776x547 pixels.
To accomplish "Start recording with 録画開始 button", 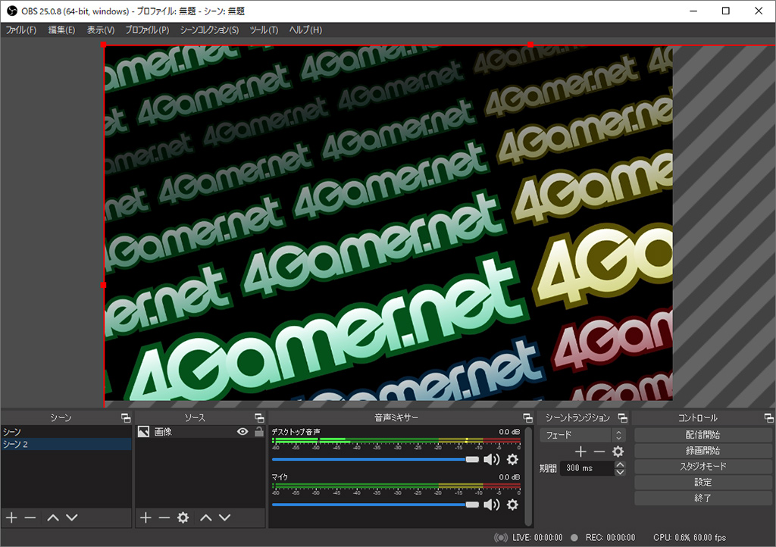I will click(x=702, y=451).
